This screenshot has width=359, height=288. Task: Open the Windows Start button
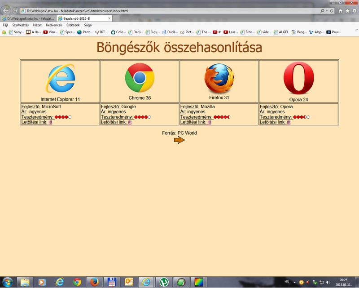7,282
